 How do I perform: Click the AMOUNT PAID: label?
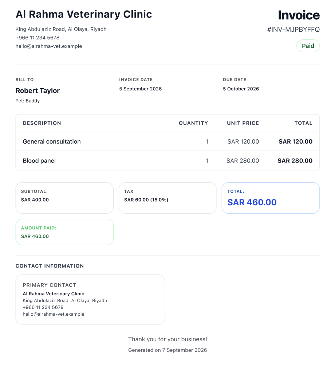(x=39, y=228)
